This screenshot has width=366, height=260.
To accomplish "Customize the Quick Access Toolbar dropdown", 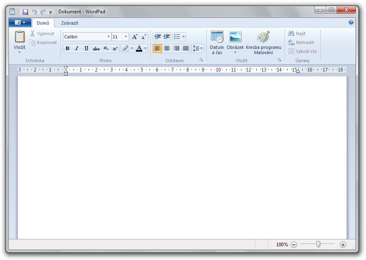I will (51, 12).
